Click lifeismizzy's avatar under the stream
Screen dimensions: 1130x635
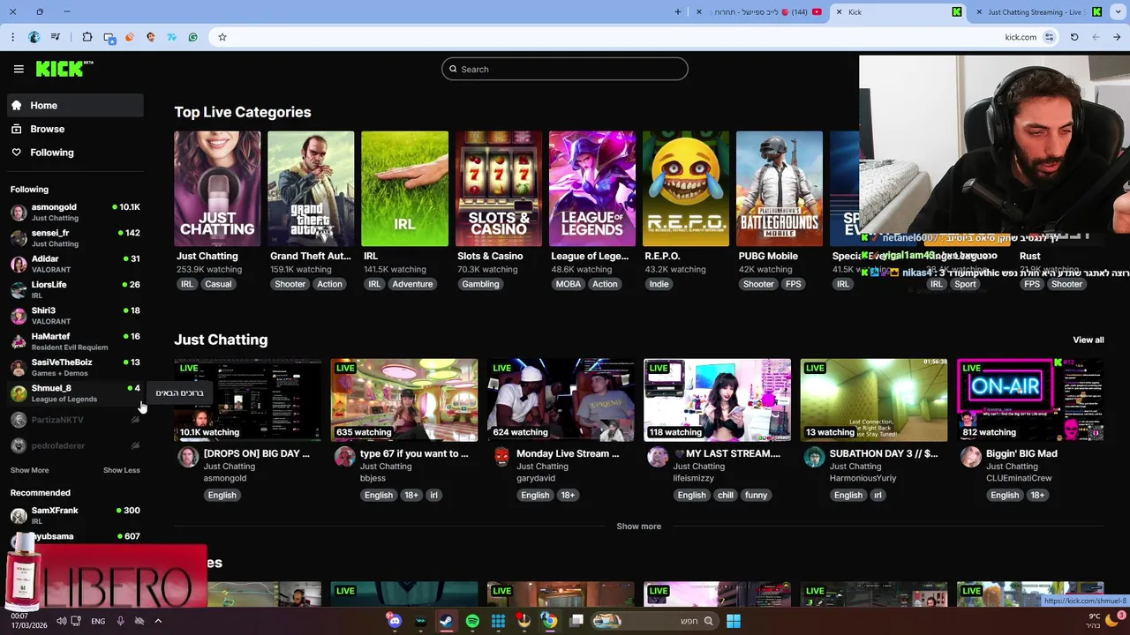[x=658, y=456]
